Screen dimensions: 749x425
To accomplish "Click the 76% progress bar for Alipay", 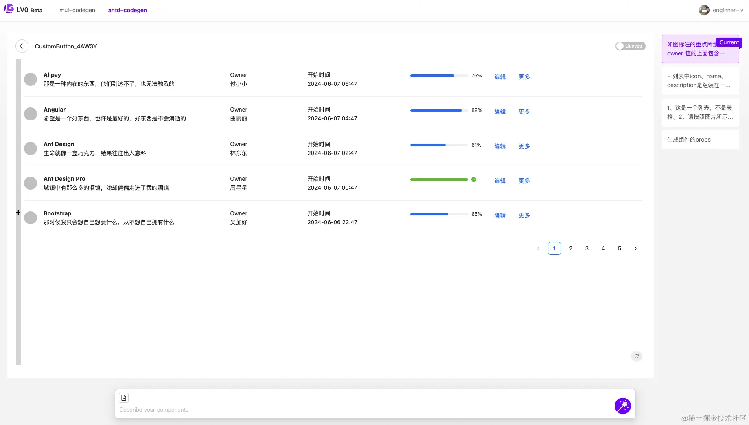I will pyautogui.click(x=439, y=76).
